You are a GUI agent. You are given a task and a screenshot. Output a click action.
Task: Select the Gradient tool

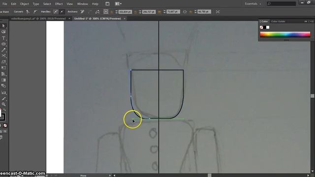click(3, 80)
